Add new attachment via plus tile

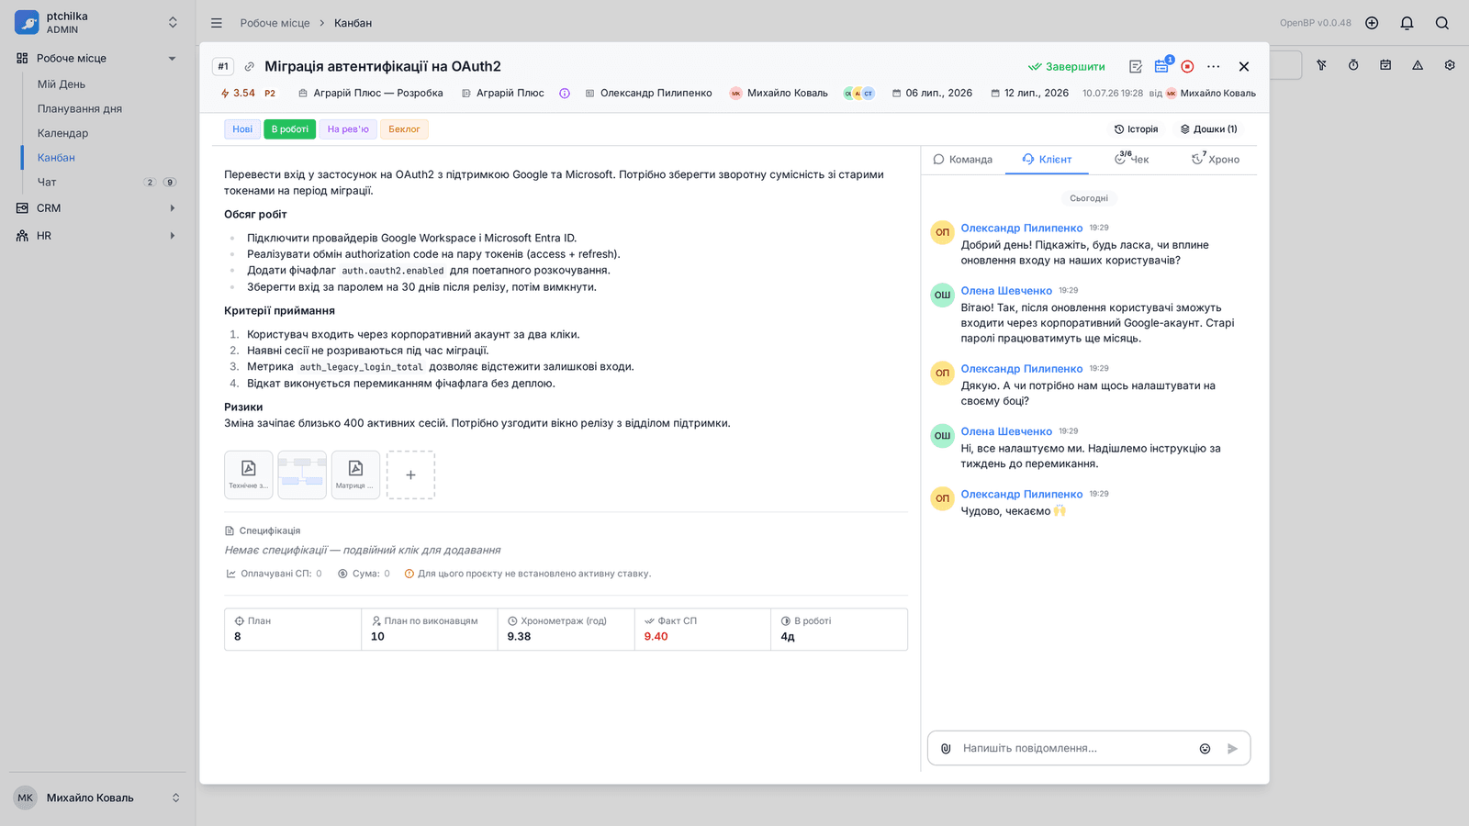410,474
